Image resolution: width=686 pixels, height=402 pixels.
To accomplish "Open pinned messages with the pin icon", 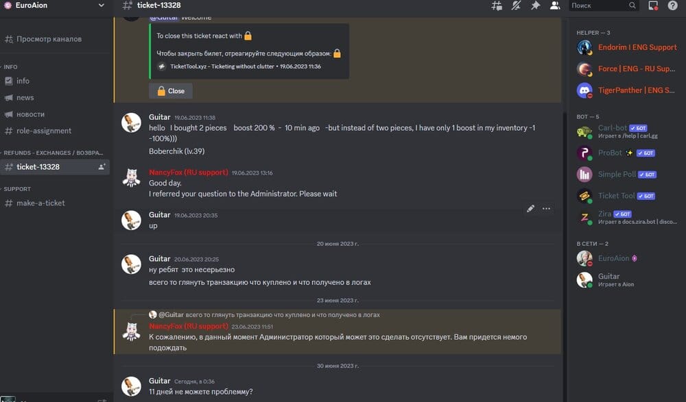I will [x=535, y=5].
